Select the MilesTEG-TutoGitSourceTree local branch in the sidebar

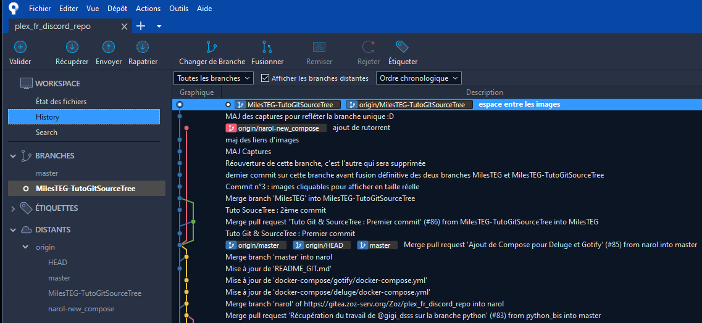coord(87,189)
